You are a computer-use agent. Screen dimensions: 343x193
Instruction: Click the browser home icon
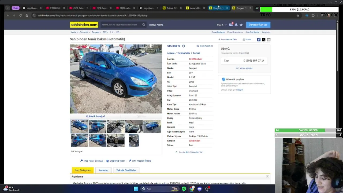point(27,16)
